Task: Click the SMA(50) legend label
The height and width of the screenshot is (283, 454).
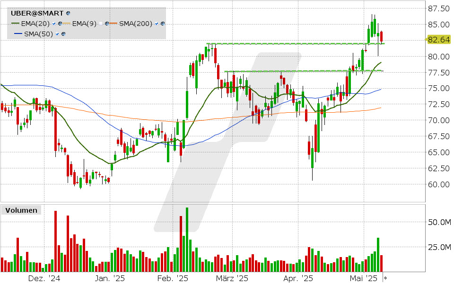Action: tap(38, 34)
